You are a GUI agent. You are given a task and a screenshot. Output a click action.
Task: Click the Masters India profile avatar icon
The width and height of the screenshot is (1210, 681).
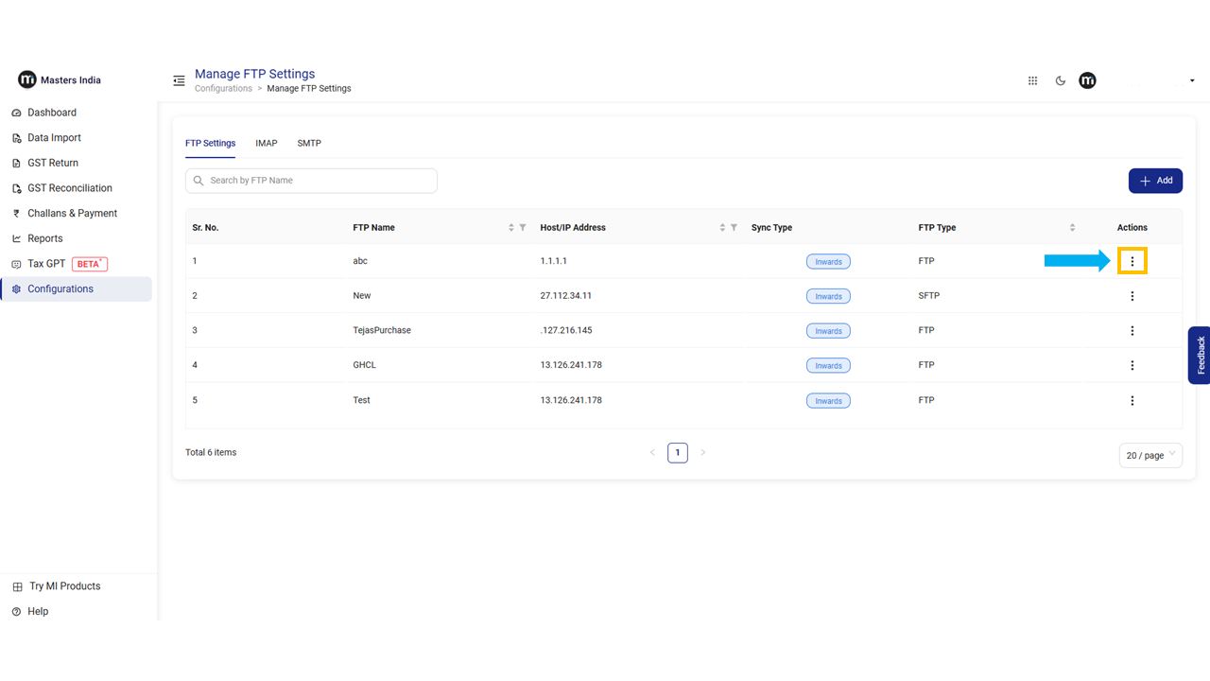pyautogui.click(x=1088, y=81)
